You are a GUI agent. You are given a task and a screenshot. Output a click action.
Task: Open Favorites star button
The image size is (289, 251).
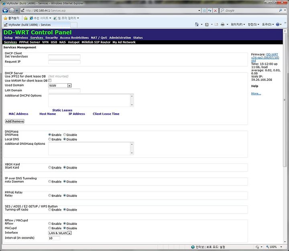click(x=11, y=18)
